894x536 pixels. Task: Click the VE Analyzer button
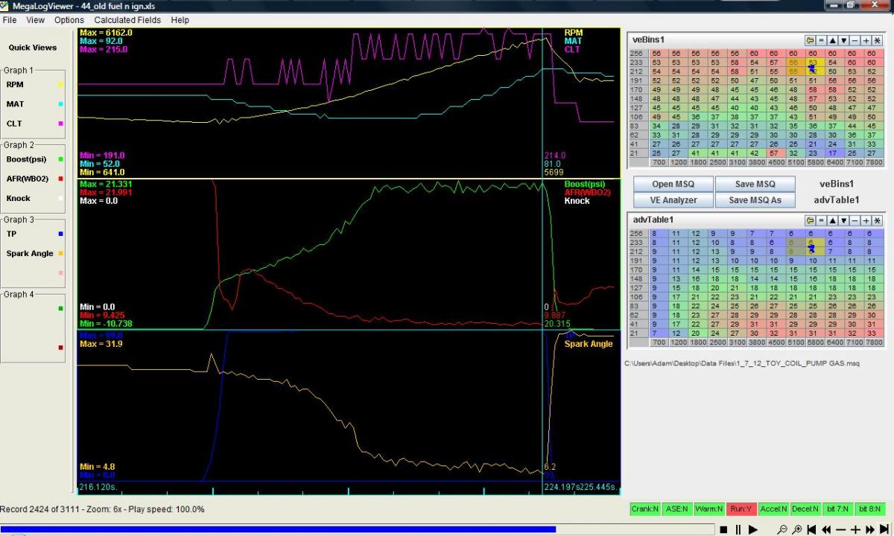click(x=673, y=200)
